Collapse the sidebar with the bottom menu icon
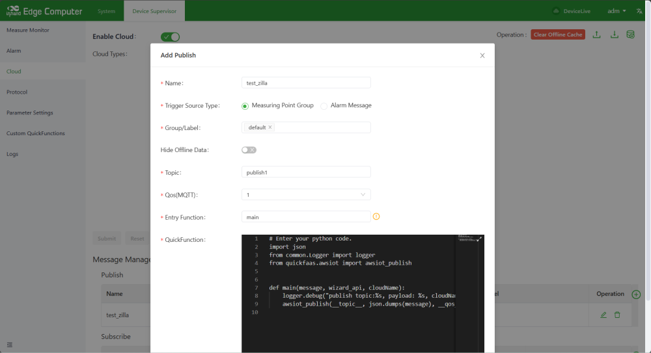This screenshot has height=353, width=651. pos(10,345)
